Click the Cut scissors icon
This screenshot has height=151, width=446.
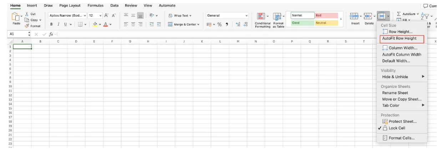click(x=27, y=14)
